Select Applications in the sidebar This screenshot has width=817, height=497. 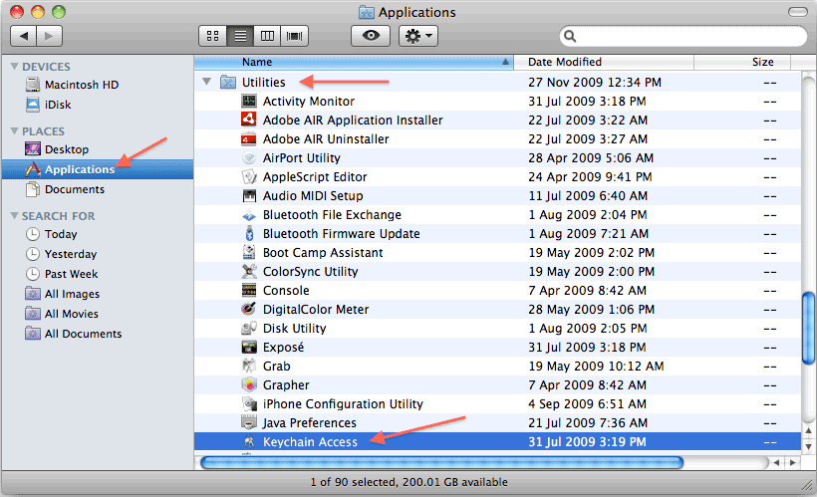(x=98, y=169)
